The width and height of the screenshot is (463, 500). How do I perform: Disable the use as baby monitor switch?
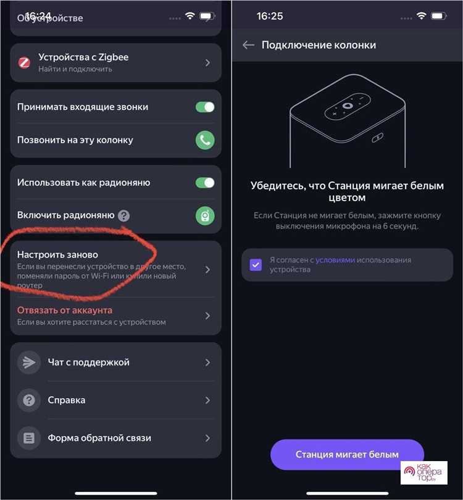click(205, 183)
